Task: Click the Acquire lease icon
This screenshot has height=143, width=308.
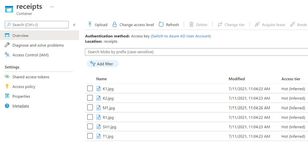Action: 257,24
